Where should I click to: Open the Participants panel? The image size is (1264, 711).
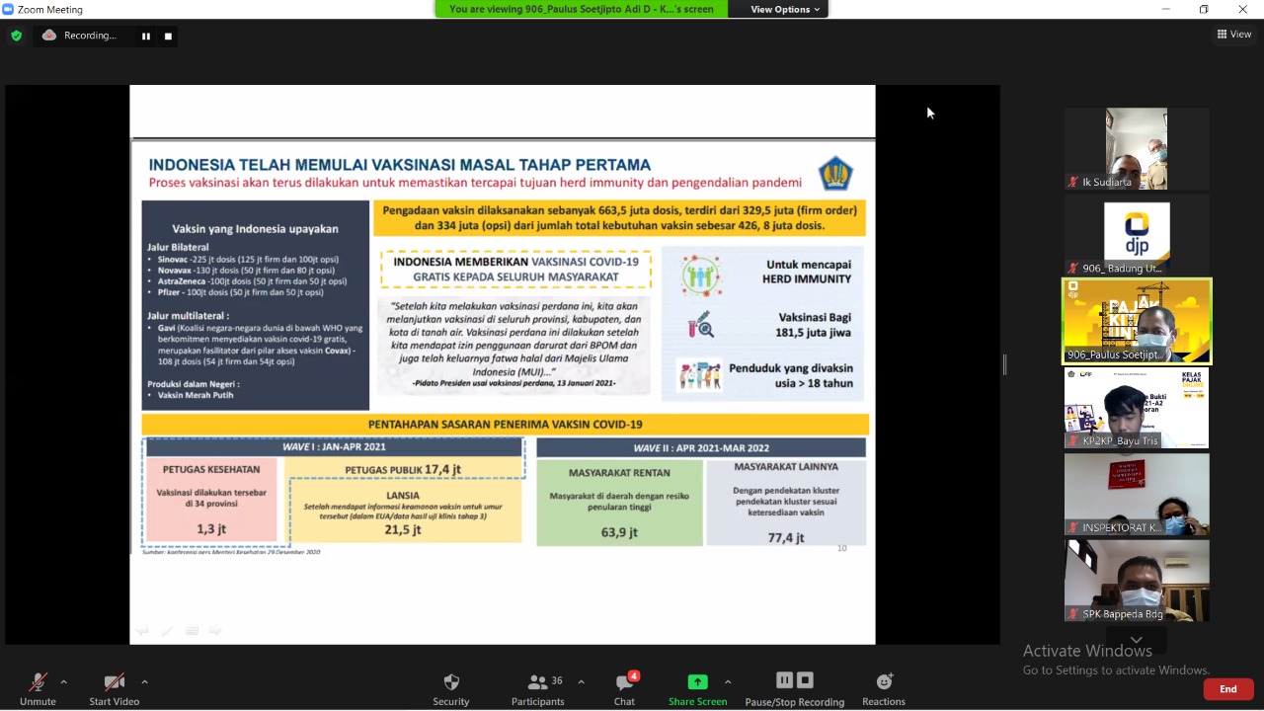538,688
